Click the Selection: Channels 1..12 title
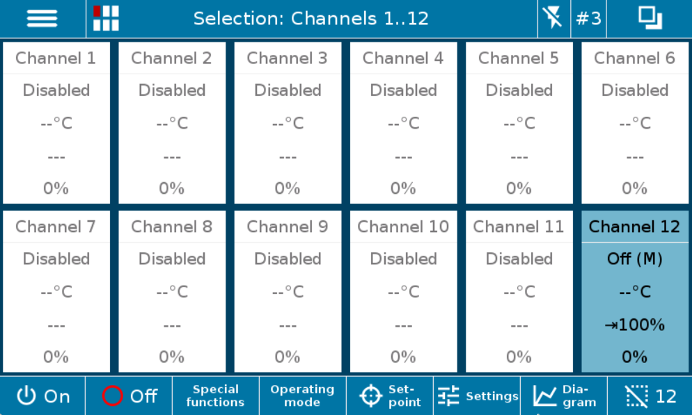Viewport: 692px width, 415px height. point(310,19)
